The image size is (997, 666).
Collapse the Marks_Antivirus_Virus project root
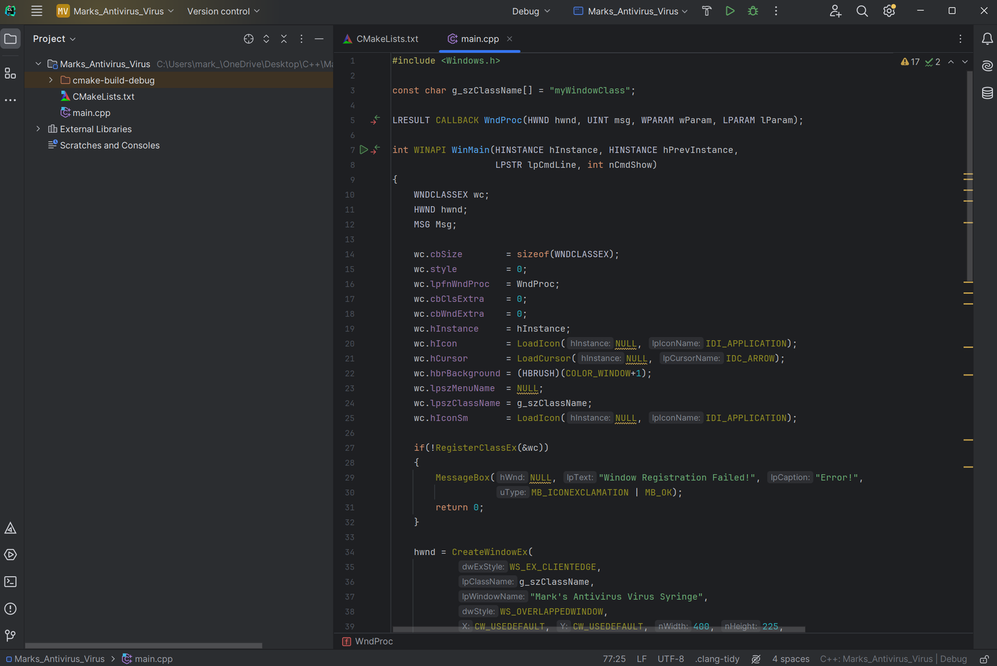click(x=39, y=64)
